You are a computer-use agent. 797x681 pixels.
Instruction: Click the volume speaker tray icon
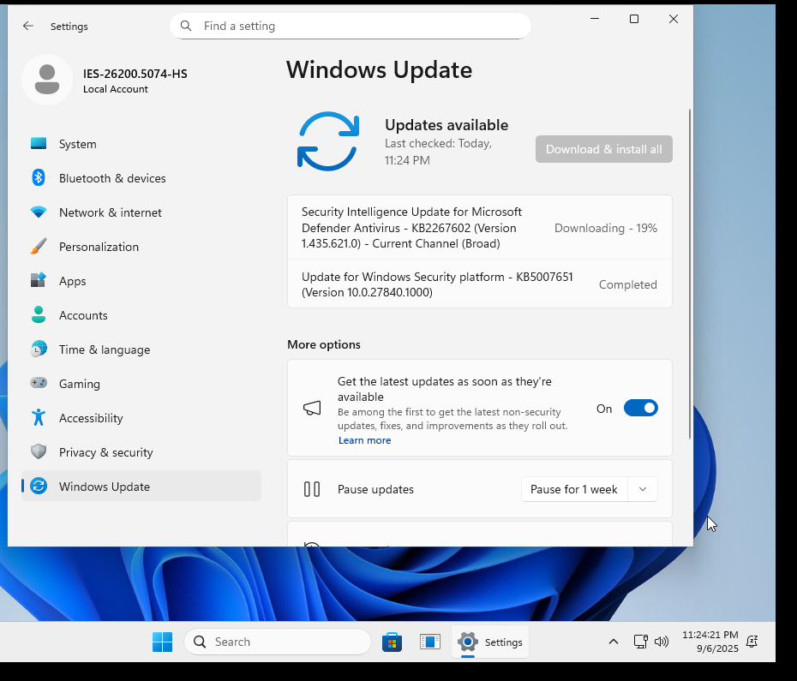point(662,642)
